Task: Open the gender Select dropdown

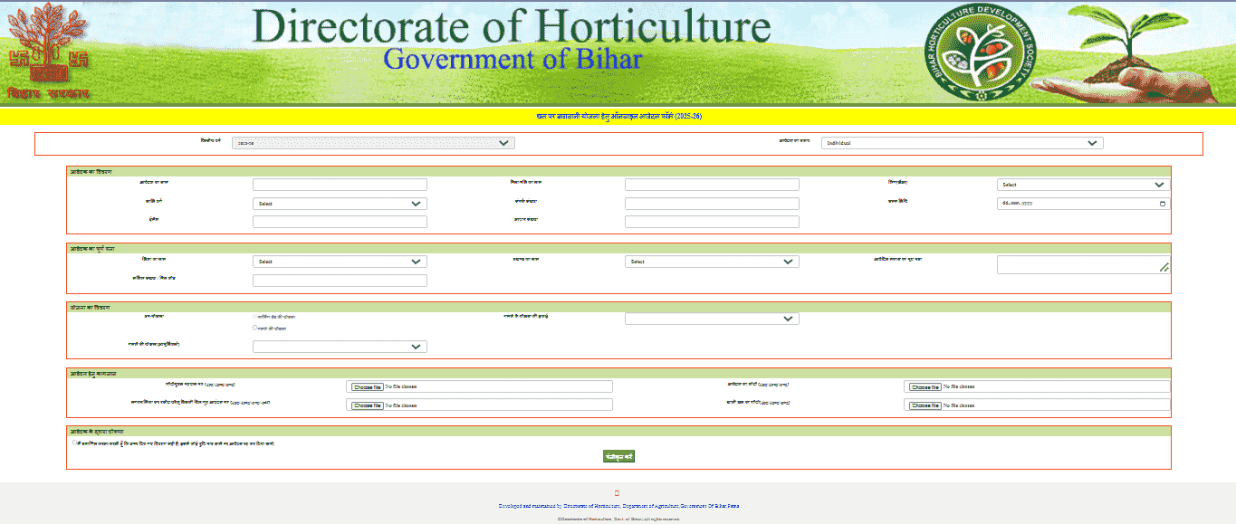Action: 1083,185
